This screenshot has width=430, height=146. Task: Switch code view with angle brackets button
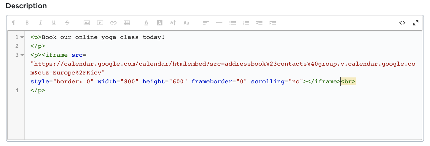tap(402, 23)
